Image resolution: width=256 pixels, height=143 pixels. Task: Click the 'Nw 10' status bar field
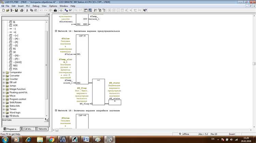point(219,134)
